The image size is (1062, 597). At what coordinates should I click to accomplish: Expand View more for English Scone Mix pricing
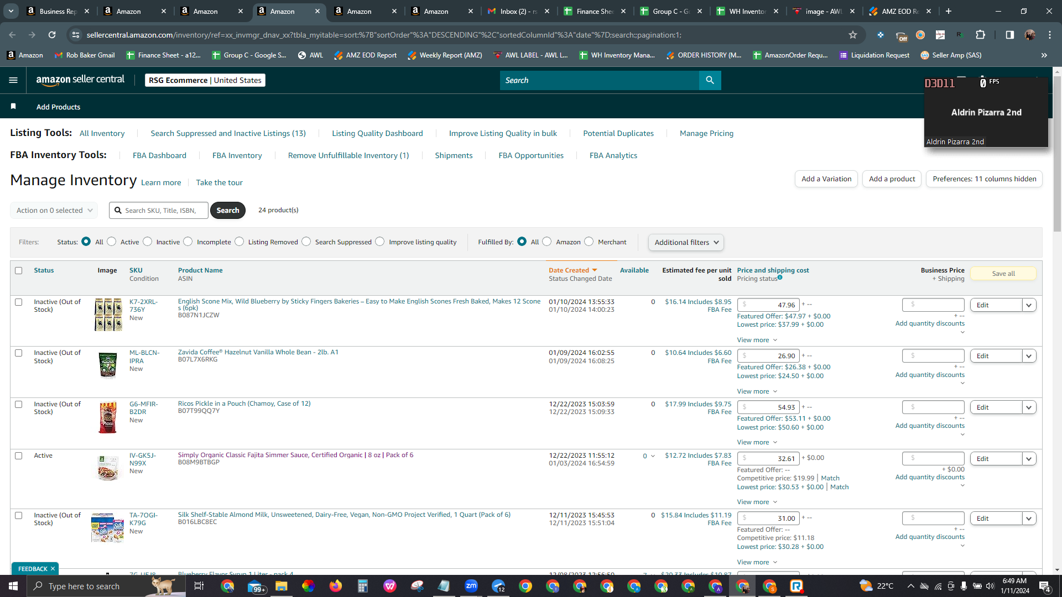pyautogui.click(x=757, y=340)
